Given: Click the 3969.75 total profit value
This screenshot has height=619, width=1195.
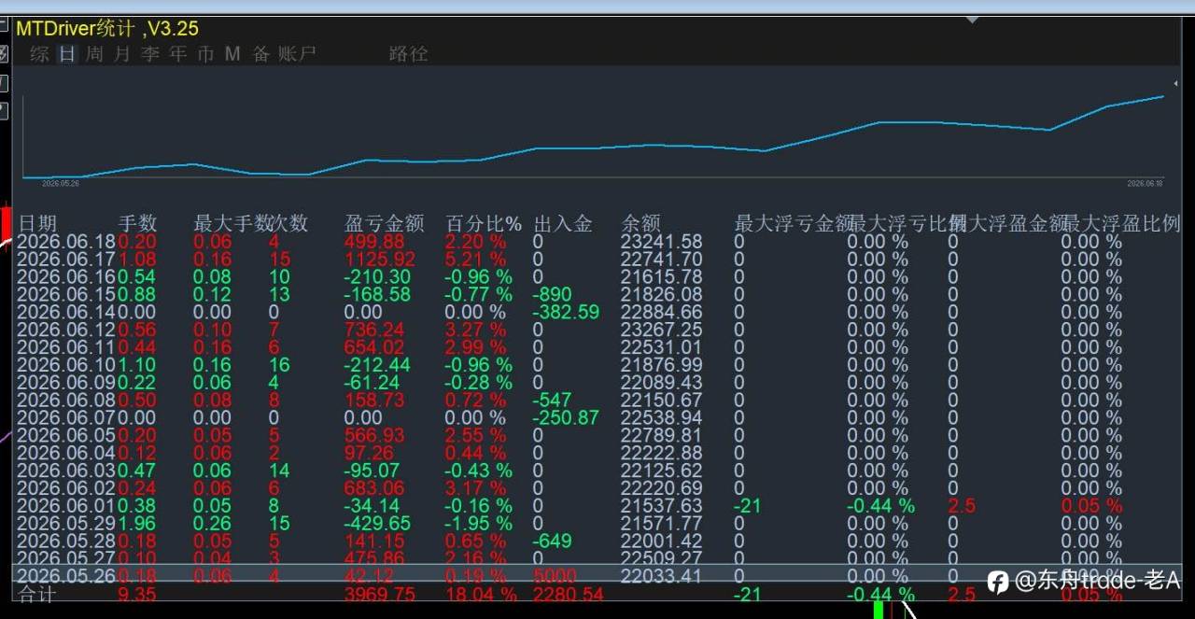Looking at the screenshot, I should tap(380, 595).
